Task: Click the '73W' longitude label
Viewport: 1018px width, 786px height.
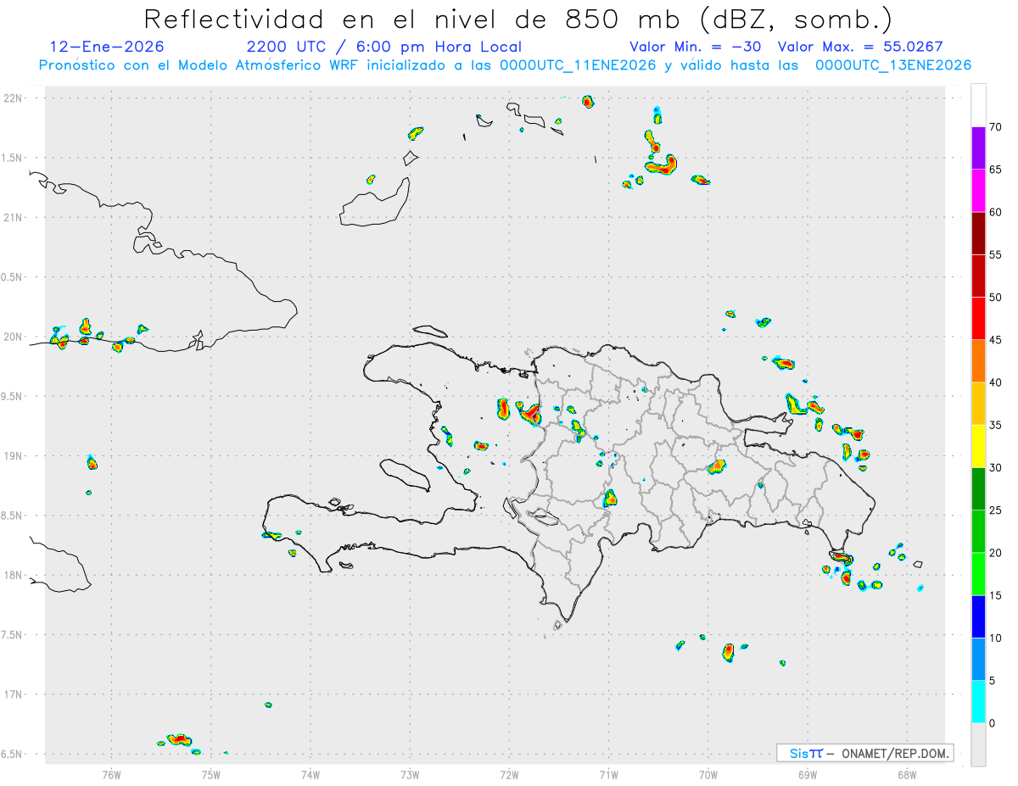Action: click(410, 774)
